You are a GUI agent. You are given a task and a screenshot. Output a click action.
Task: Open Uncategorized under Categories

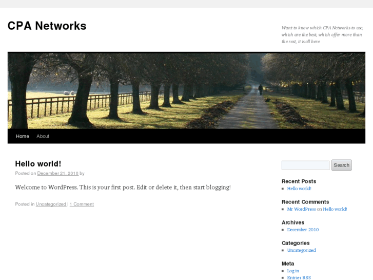pos(301,250)
